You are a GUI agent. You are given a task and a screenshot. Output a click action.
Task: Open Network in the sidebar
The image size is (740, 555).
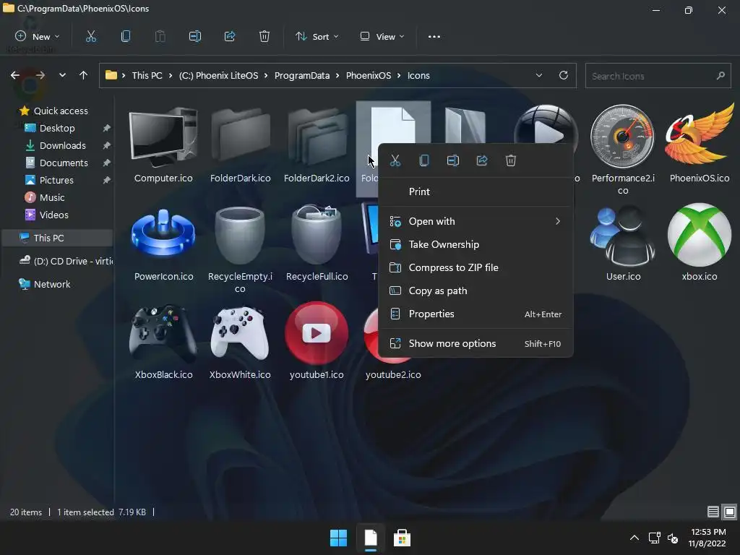[x=52, y=284]
